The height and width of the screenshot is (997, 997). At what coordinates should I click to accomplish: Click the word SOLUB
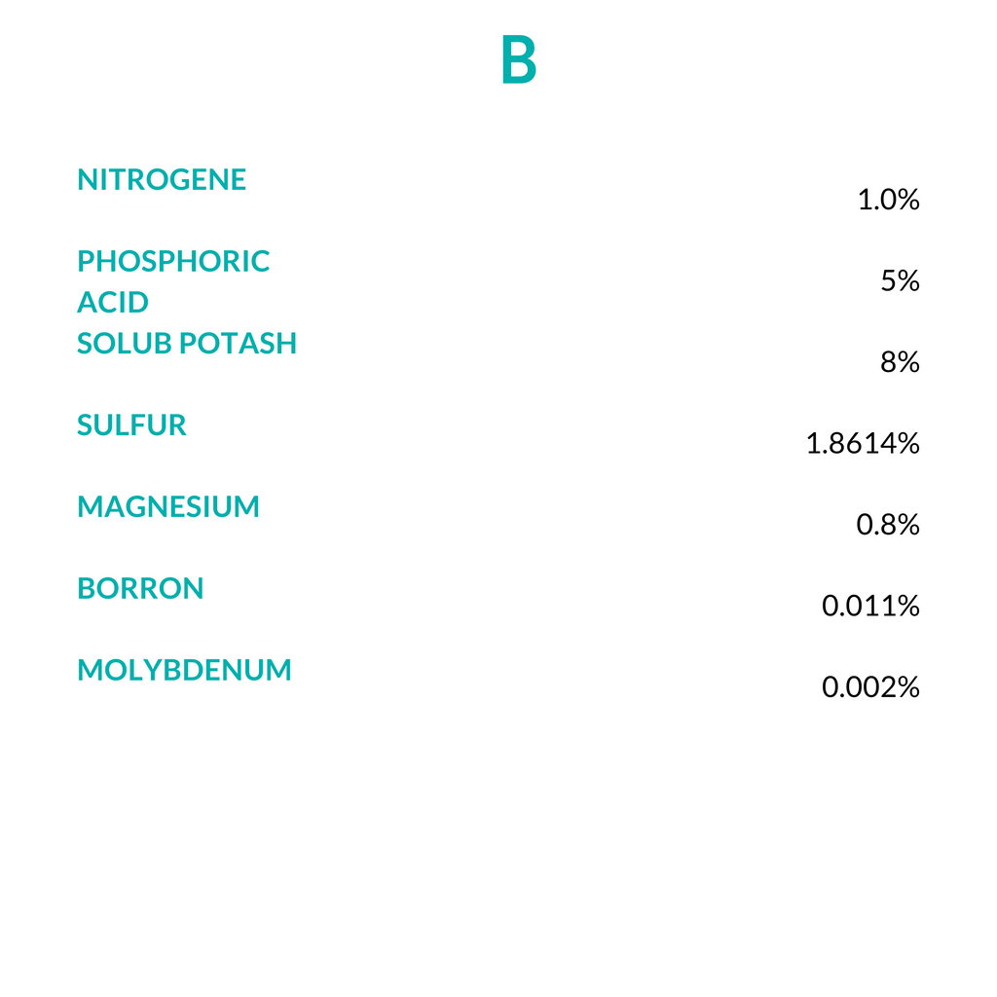(x=125, y=344)
